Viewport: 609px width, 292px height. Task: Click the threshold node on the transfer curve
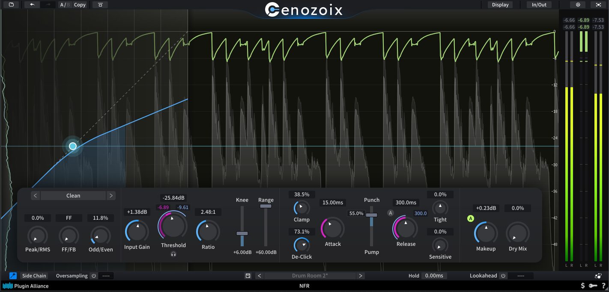(x=73, y=146)
